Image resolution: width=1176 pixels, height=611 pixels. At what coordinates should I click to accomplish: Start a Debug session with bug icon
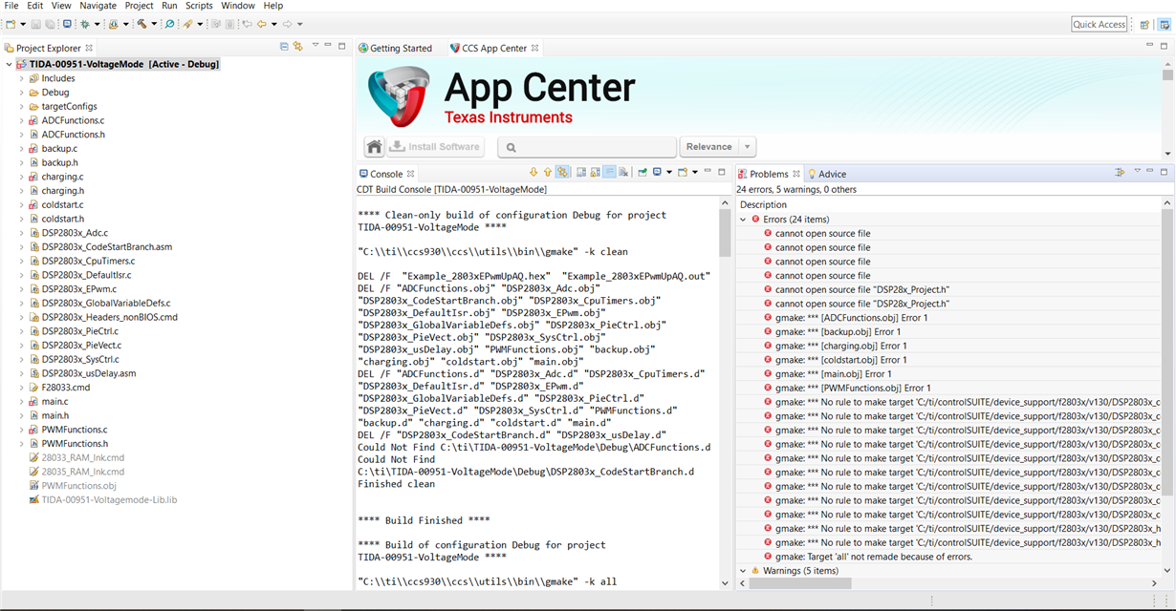pos(84,24)
